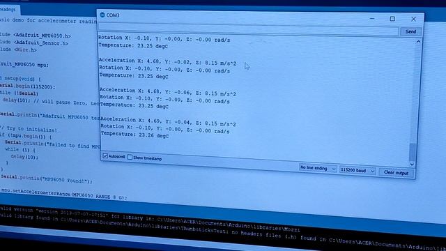Click the '#include <Adafruit_MPU6050.h>' code line
Image resolution: width=446 pixels, height=251 pixels.
(x=36, y=36)
